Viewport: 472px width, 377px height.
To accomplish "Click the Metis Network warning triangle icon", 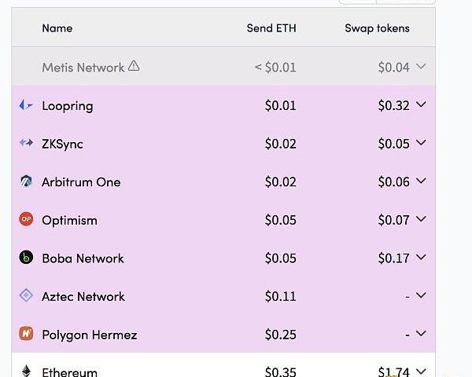I will click(x=134, y=66).
